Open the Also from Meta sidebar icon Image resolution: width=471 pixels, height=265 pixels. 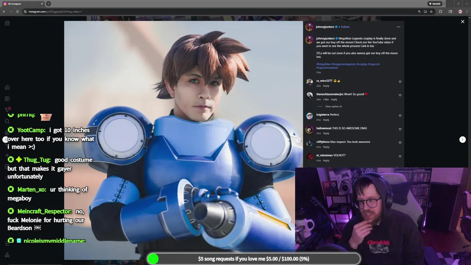7,255
